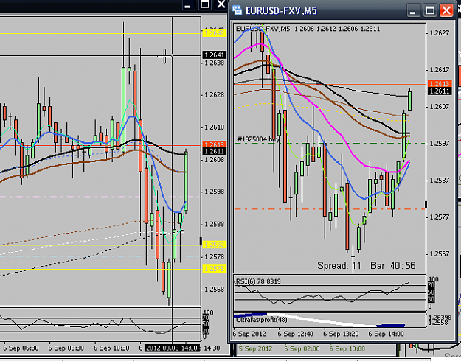The image size is (461, 361).
Task: Click the black crosshair 1.2641 price label
Action: coord(215,55)
